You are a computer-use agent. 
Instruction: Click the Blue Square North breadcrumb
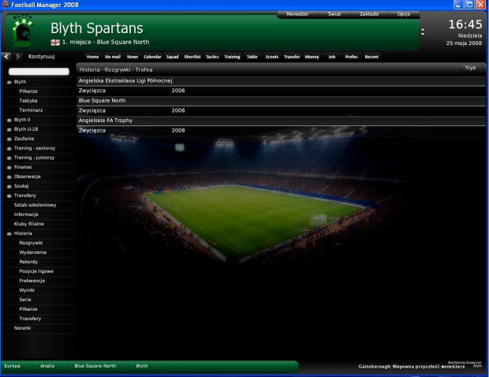[95, 366]
